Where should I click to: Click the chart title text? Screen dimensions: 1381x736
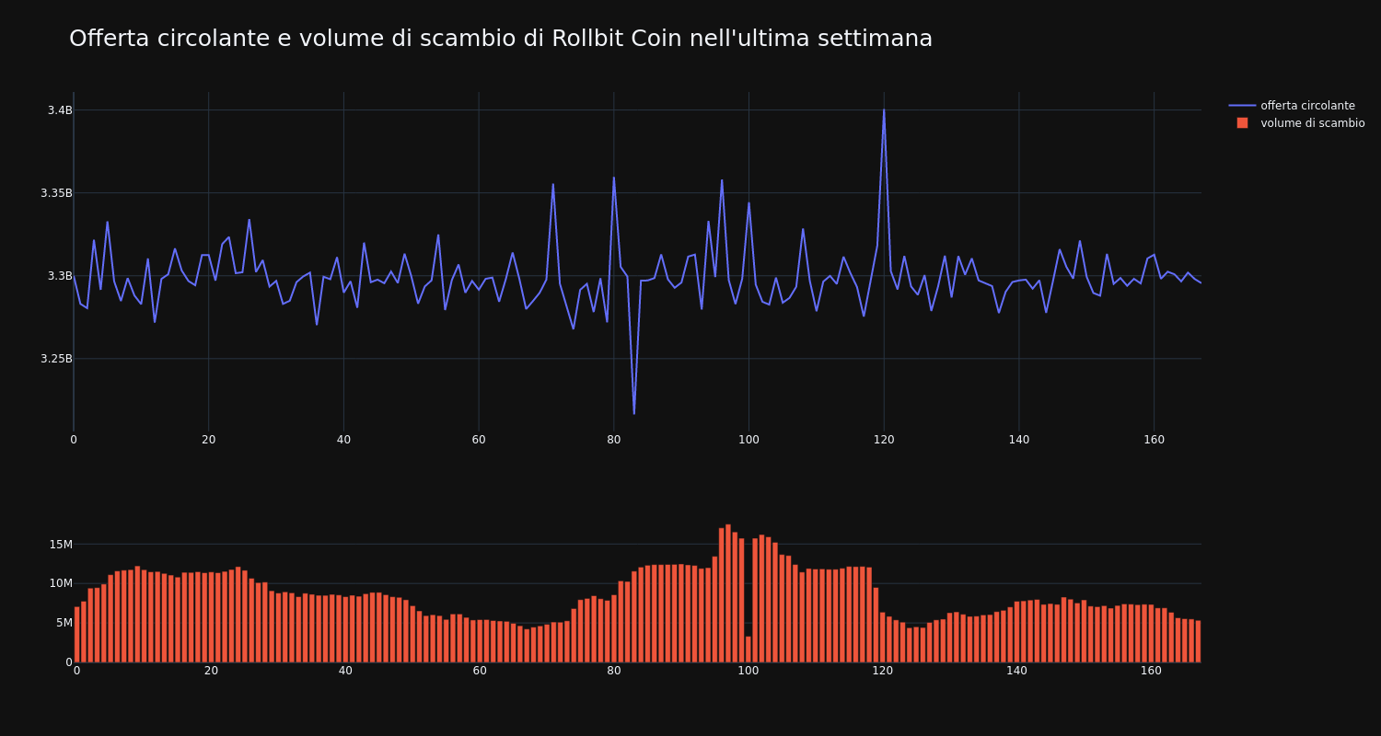[501, 39]
